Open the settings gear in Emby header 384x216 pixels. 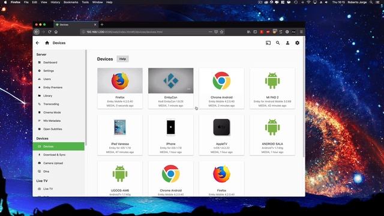point(298,43)
